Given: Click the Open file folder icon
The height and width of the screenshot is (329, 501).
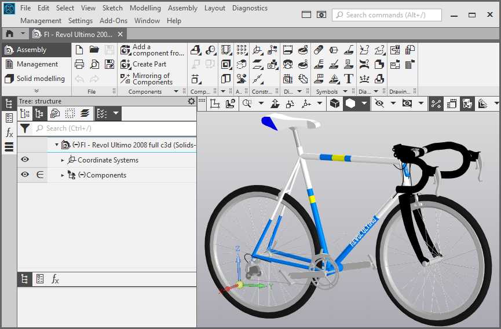Looking at the screenshot, I should click(x=94, y=50).
